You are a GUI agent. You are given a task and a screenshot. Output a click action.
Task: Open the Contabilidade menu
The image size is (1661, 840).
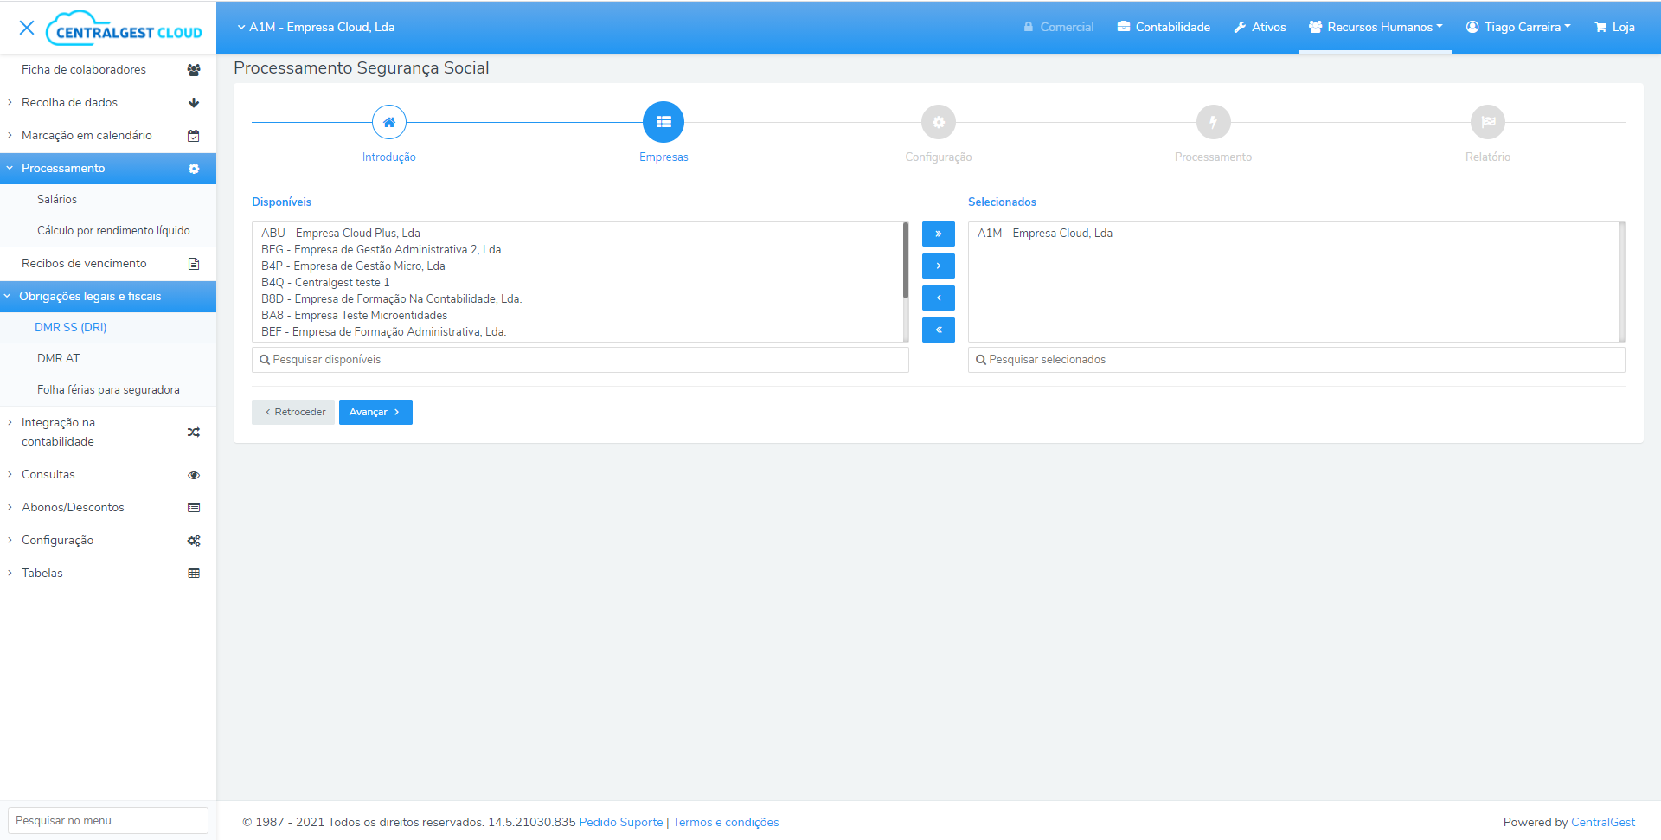(1164, 27)
